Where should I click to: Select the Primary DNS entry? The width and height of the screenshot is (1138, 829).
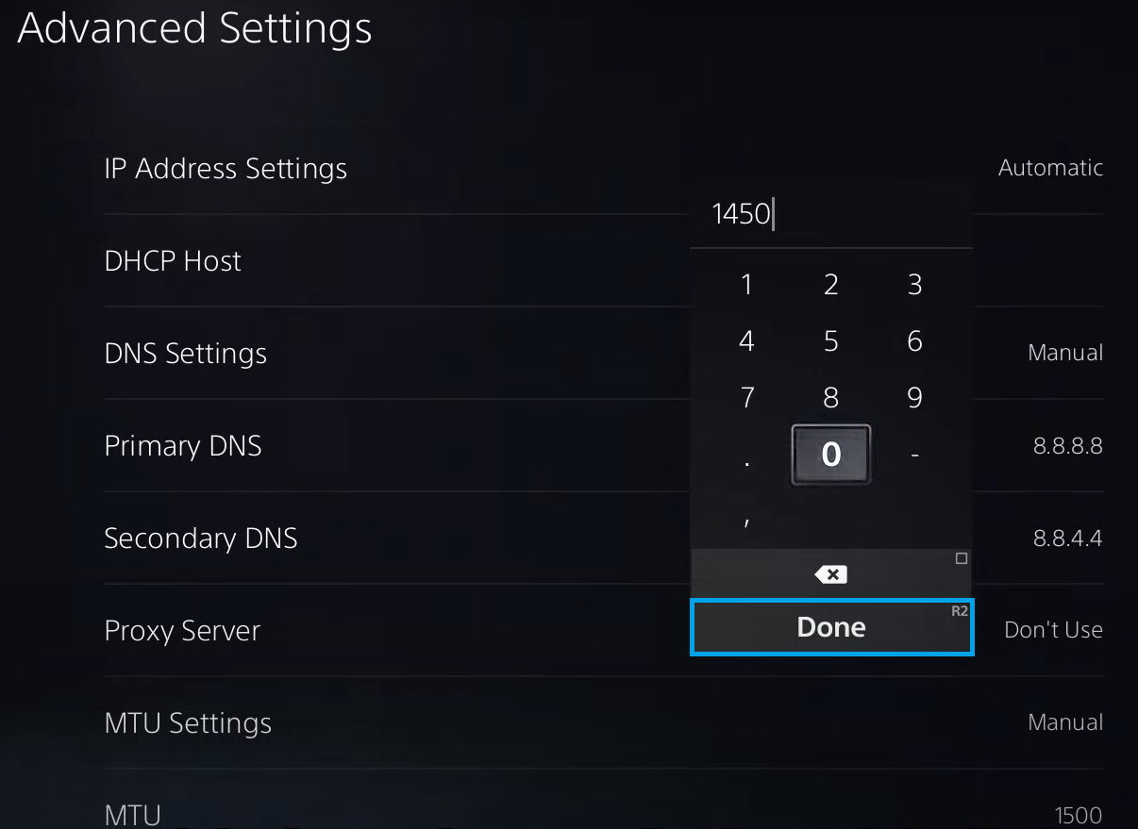tap(183, 446)
